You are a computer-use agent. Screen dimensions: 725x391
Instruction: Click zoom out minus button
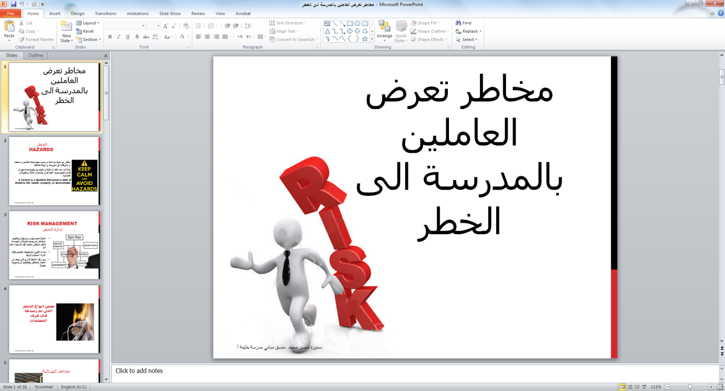[667, 387]
